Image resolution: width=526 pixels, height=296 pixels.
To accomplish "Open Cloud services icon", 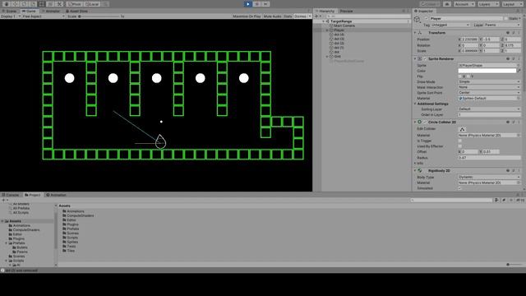I will [447, 4].
